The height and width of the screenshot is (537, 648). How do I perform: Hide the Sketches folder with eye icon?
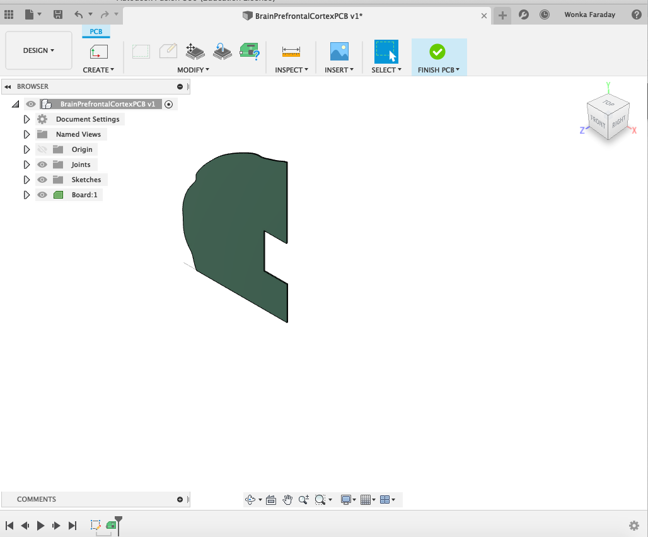[x=42, y=180]
